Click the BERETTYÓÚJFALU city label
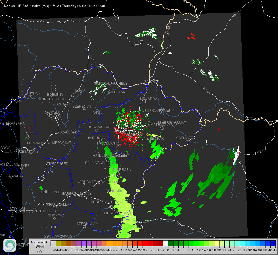 (106, 202)
